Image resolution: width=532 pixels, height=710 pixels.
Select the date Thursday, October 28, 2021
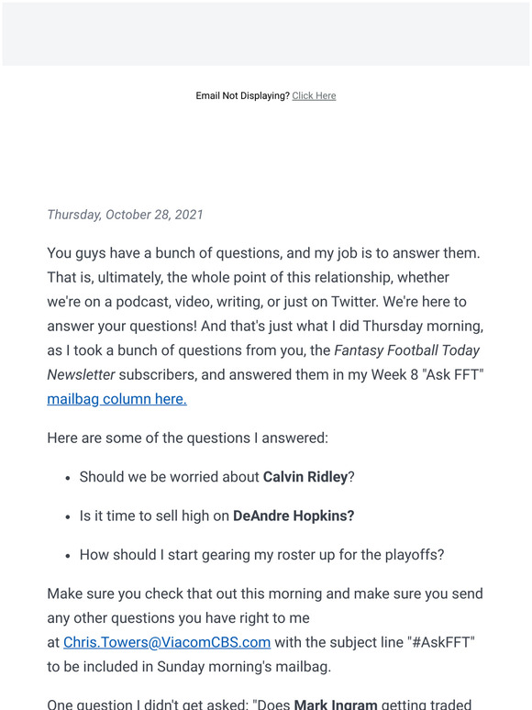click(125, 214)
